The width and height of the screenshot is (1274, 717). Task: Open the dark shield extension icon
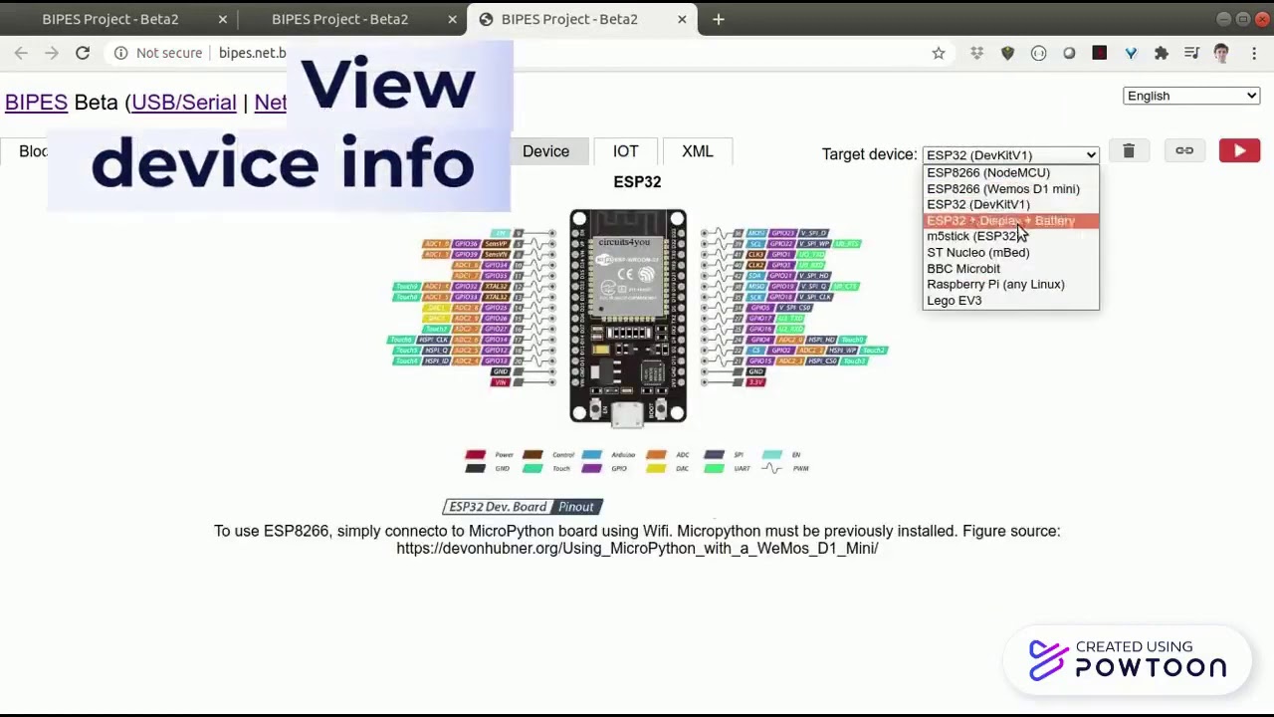(1007, 53)
